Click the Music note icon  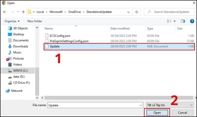[x=10, y=52]
